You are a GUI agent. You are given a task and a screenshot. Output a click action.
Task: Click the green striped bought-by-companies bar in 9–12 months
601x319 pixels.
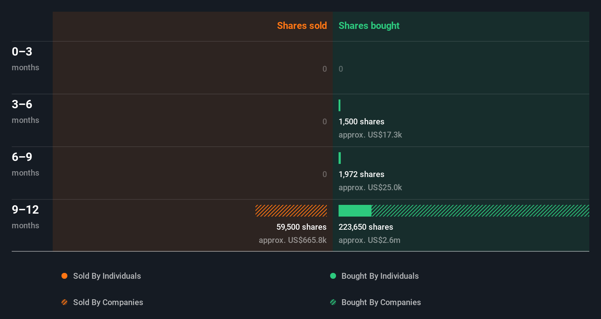pos(480,211)
